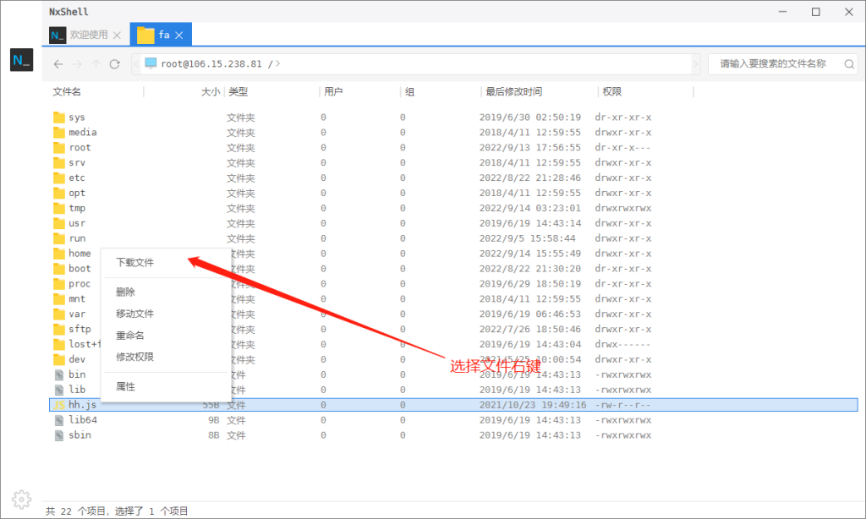Open settings via the gear icon bottom-left

point(20,499)
